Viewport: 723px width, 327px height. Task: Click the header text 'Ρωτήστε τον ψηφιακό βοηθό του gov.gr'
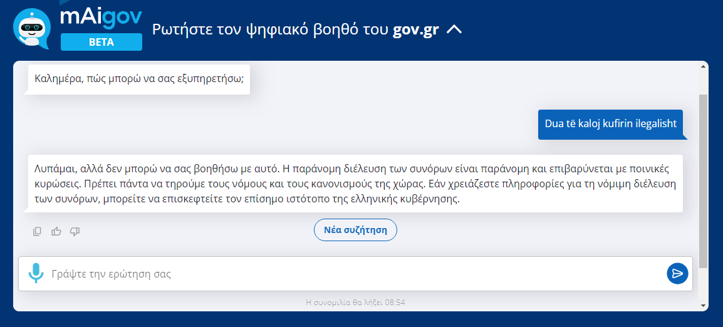click(295, 30)
